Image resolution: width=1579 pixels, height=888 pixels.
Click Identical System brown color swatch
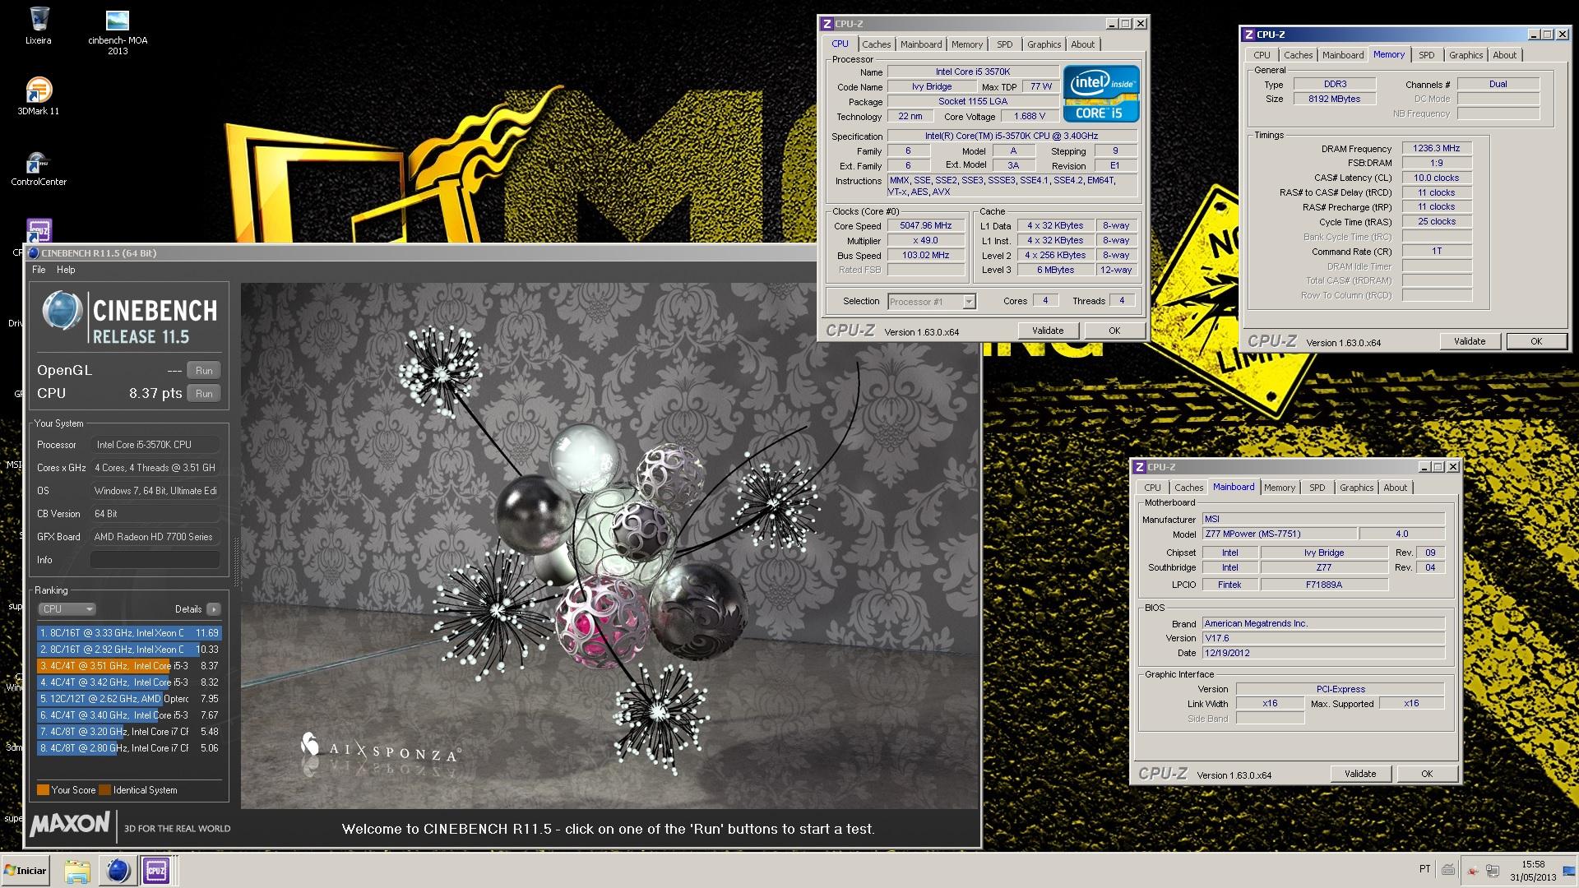pyautogui.click(x=104, y=790)
